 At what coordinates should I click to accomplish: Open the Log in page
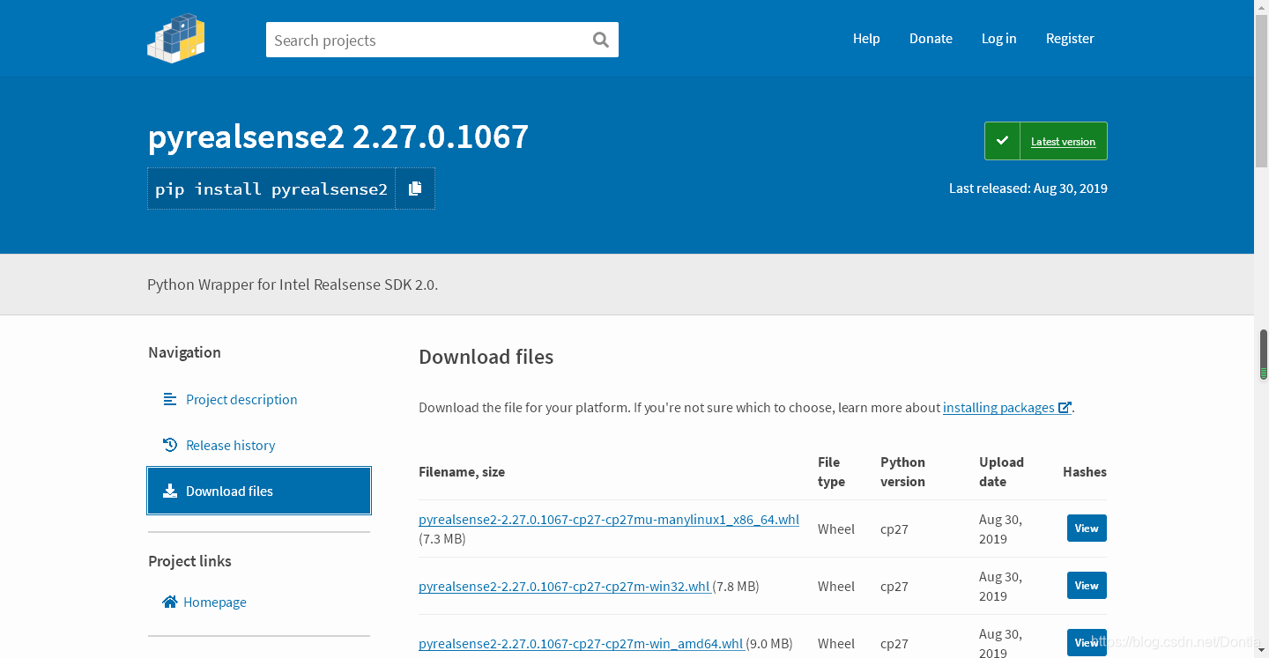pyautogui.click(x=998, y=38)
